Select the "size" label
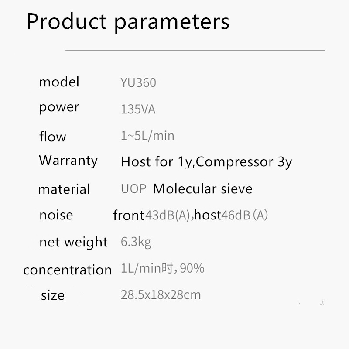 52,295
